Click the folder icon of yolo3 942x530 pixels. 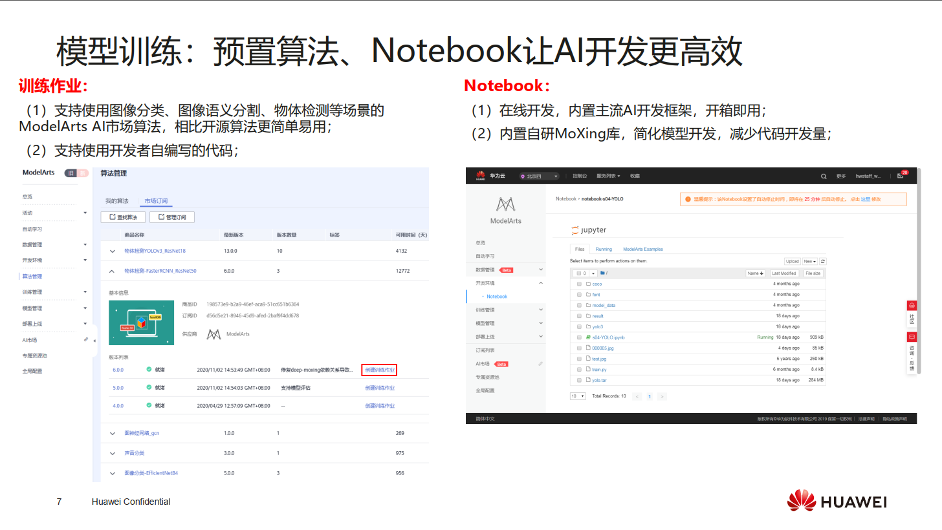589,326
